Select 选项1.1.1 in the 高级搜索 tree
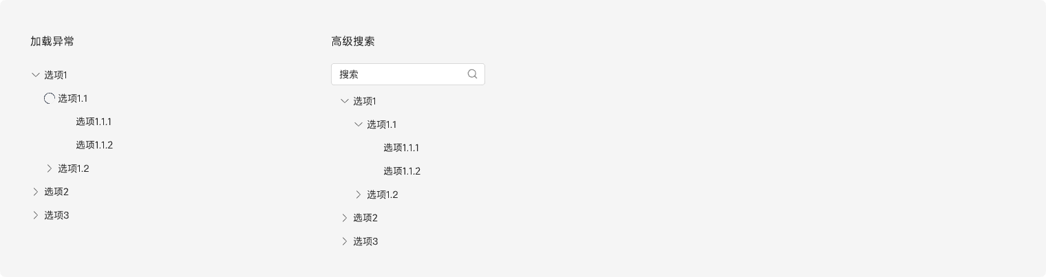 [401, 148]
